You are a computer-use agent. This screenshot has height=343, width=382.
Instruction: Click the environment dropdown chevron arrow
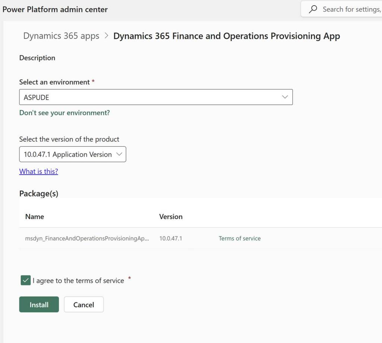coord(285,97)
